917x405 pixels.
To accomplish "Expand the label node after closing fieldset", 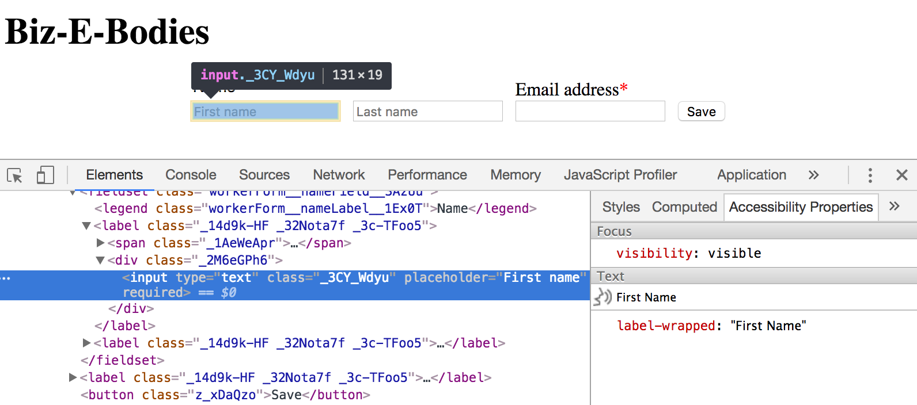I will [73, 377].
